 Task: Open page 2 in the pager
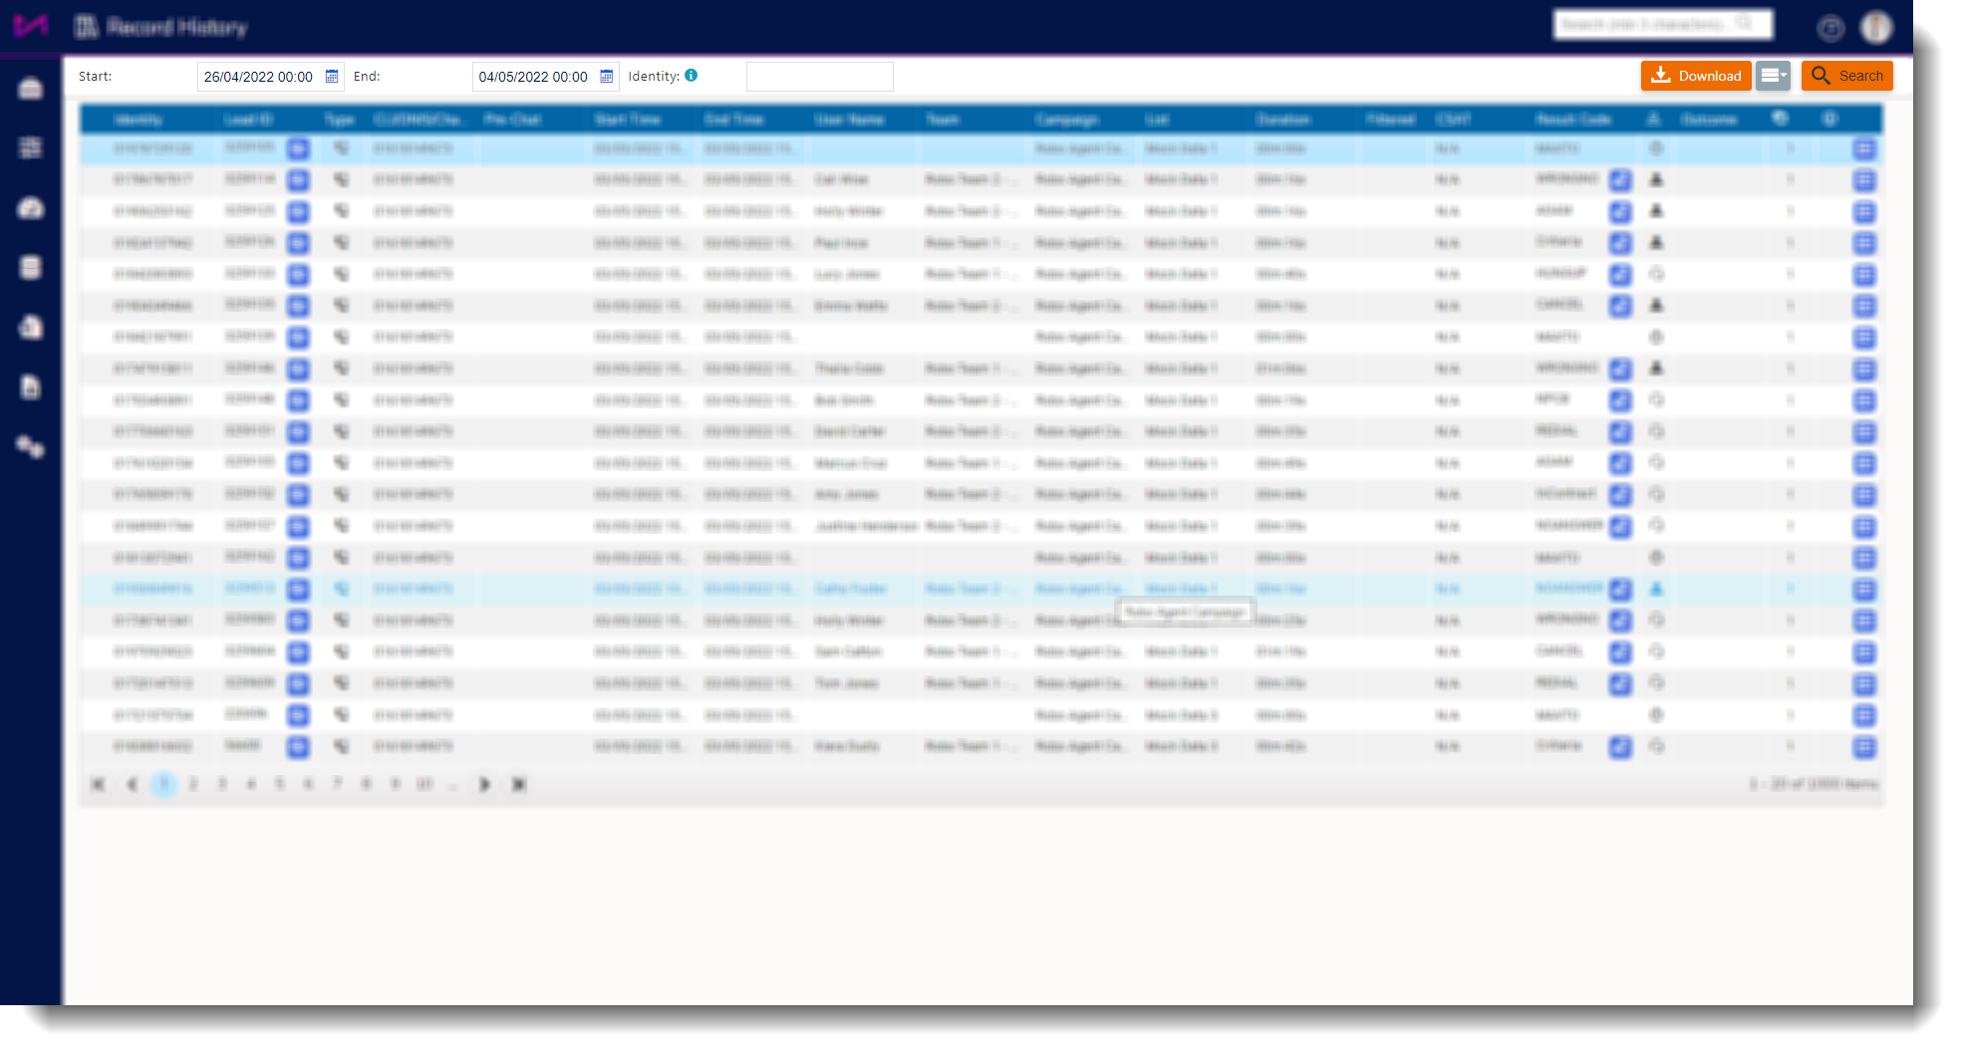[x=193, y=785]
